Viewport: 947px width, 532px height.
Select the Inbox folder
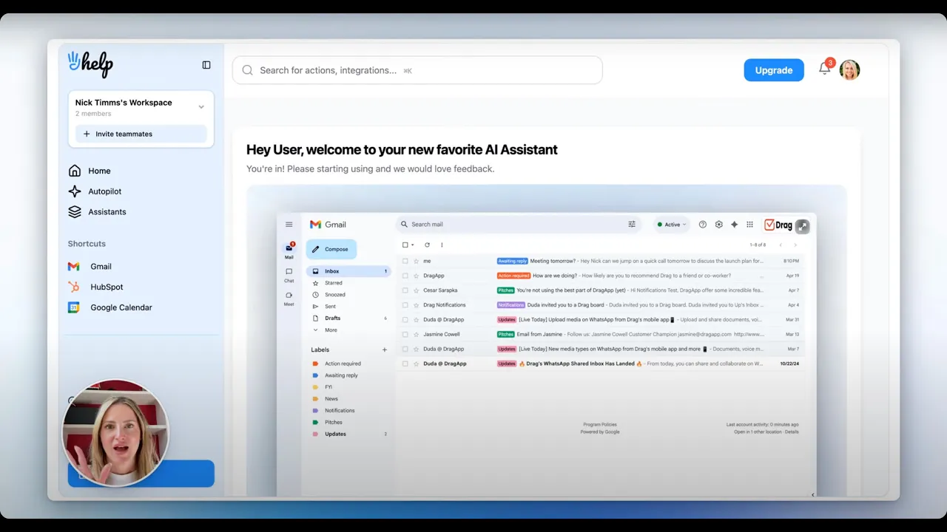tap(348, 271)
